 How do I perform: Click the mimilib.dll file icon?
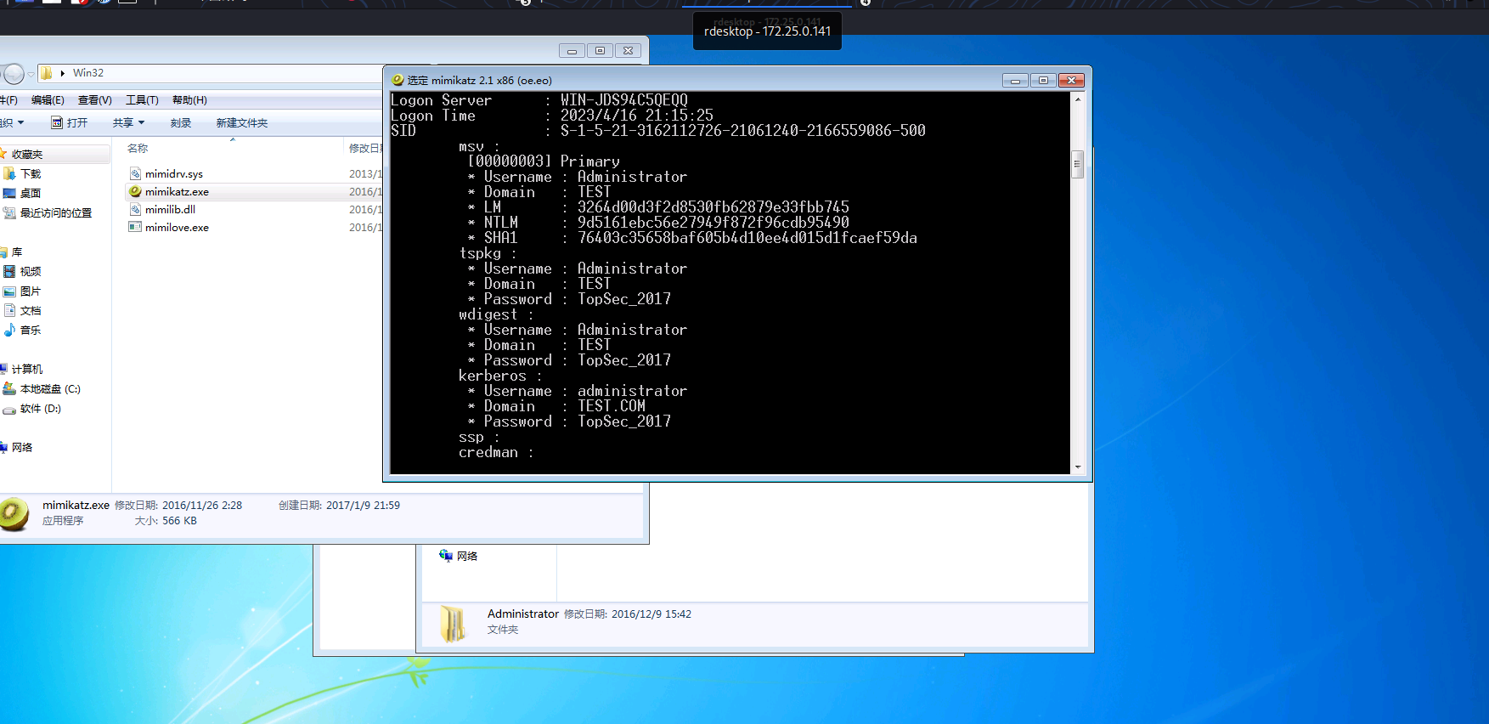[x=135, y=209]
